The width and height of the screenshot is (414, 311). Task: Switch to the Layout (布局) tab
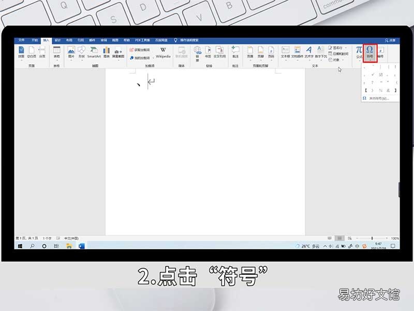[x=69, y=40]
